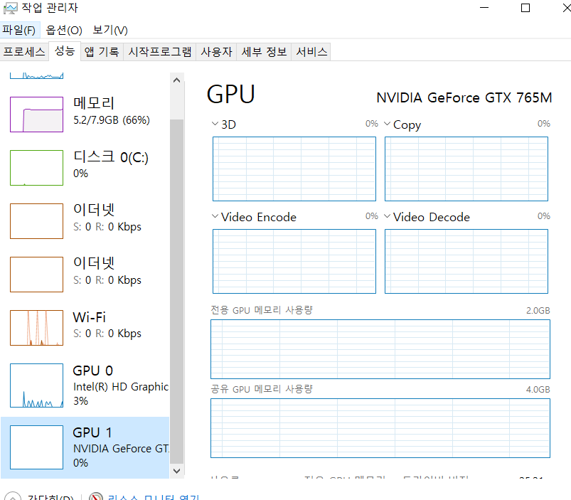Open the 보기(V) menu

[x=110, y=30]
